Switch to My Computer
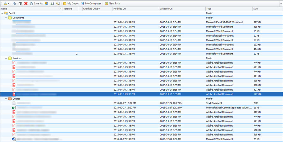The width and height of the screenshot is (283, 142). pyautogui.click(x=91, y=3)
